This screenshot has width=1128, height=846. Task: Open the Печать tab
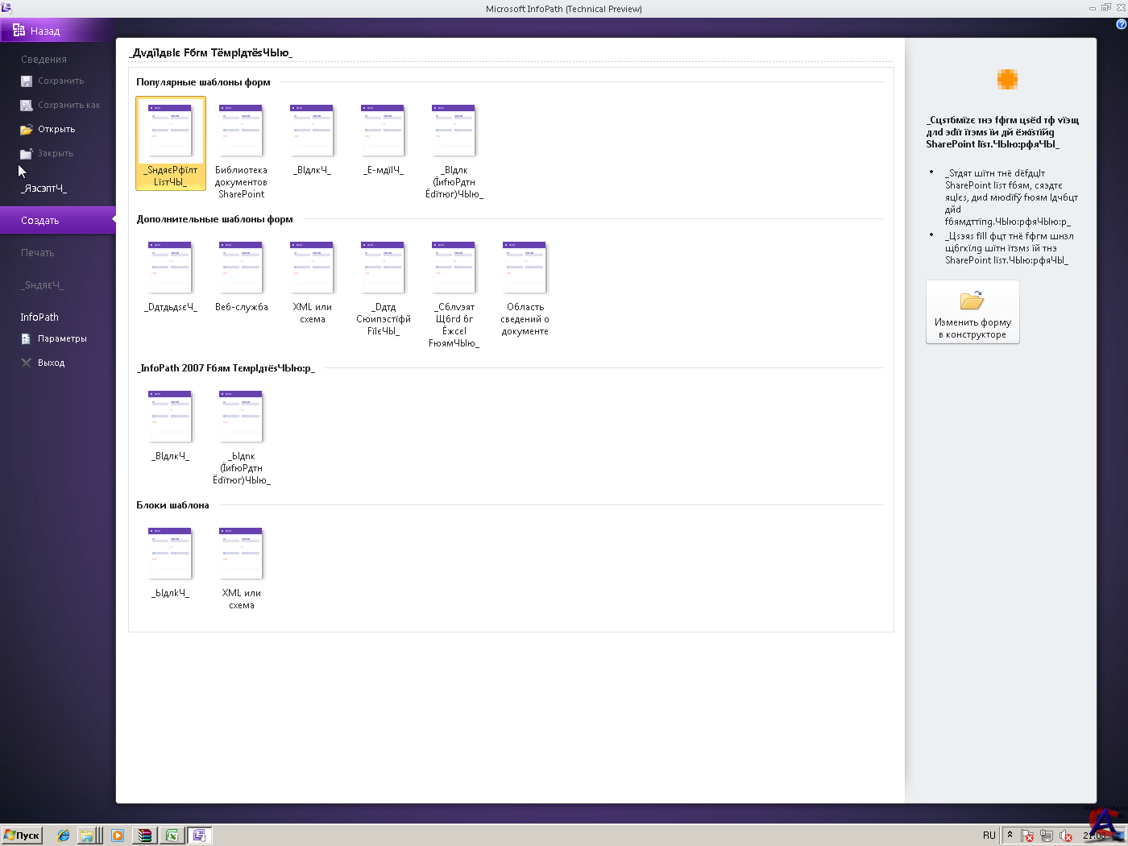[38, 253]
